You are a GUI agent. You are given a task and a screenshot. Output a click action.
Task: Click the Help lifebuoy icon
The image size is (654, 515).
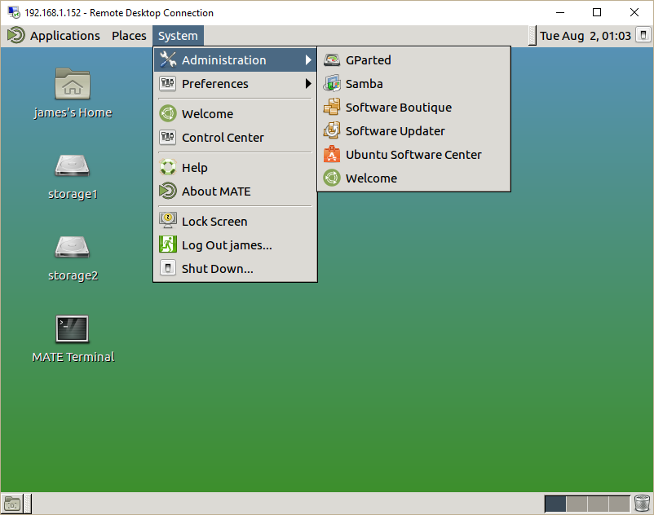168,168
